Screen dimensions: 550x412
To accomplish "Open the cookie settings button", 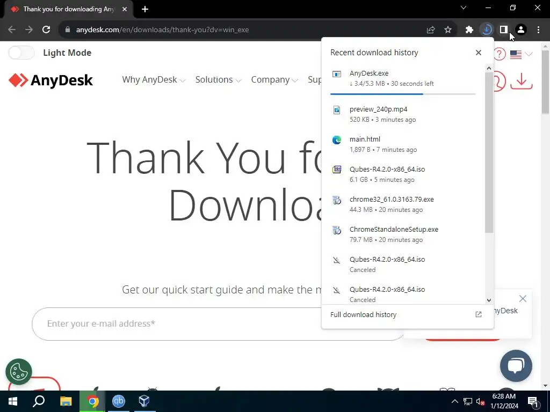I will (19, 372).
